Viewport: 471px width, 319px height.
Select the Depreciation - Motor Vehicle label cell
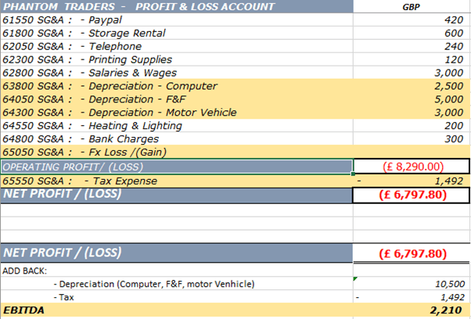pos(176,112)
